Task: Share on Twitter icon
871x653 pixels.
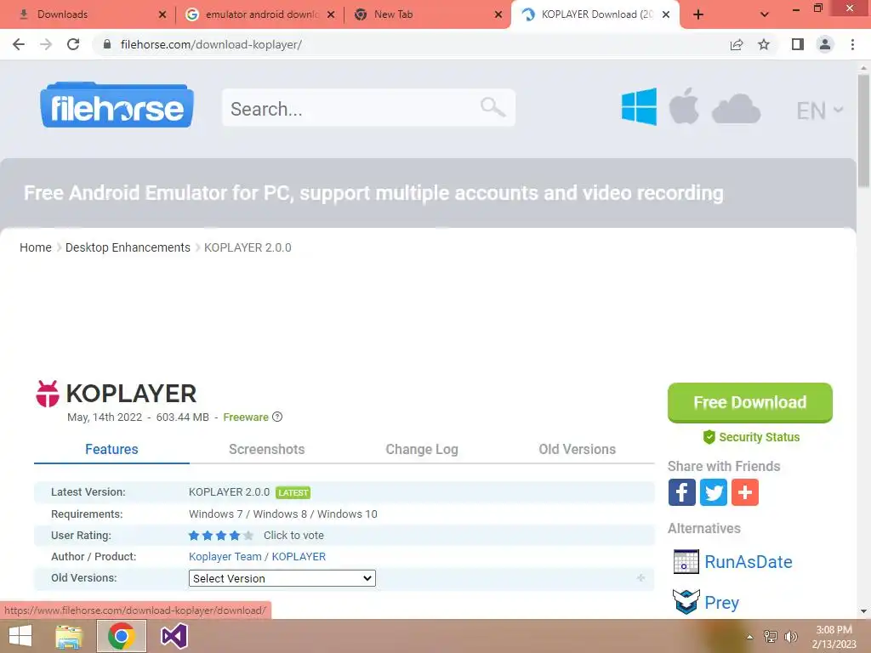Action: tap(714, 492)
